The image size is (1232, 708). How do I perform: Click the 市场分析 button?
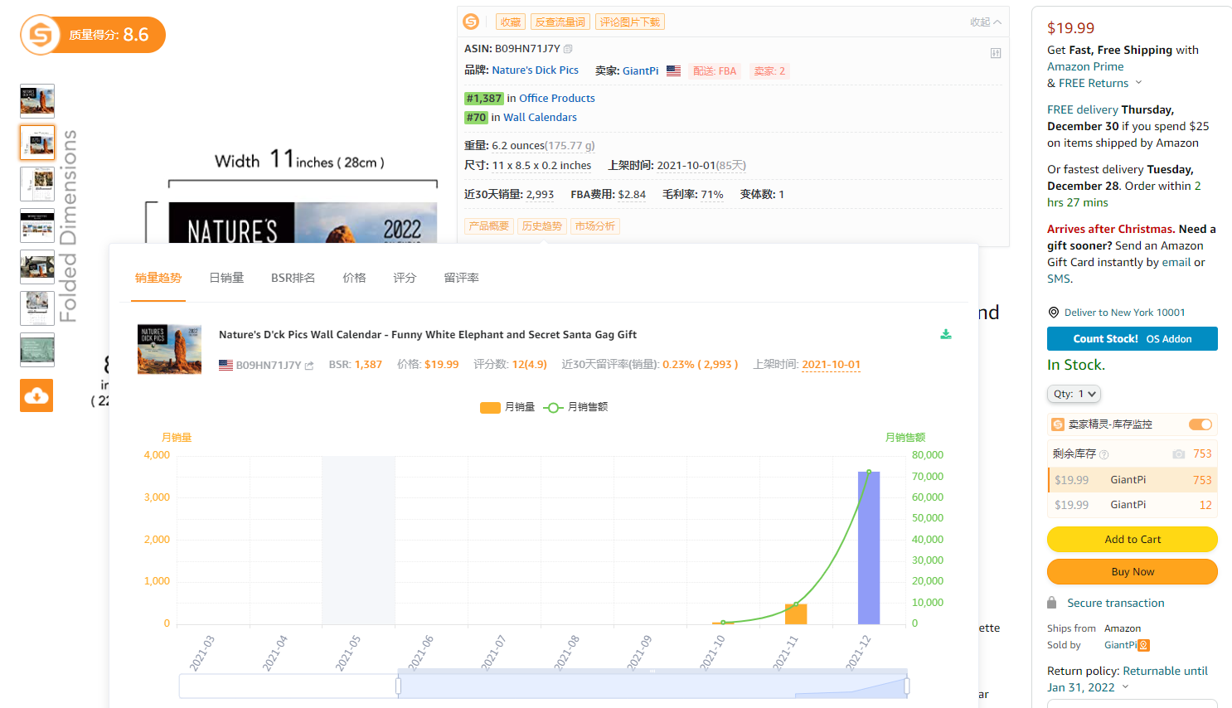tap(595, 226)
